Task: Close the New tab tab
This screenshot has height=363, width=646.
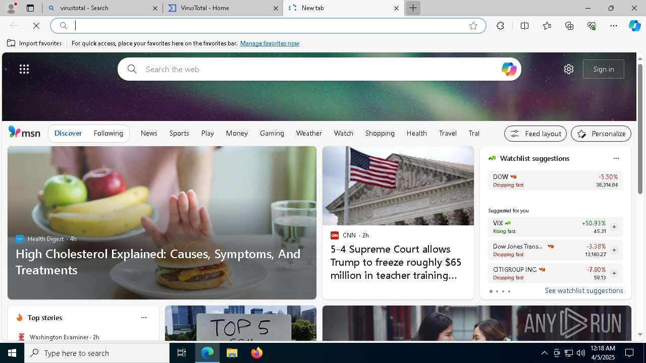Action: tap(396, 8)
